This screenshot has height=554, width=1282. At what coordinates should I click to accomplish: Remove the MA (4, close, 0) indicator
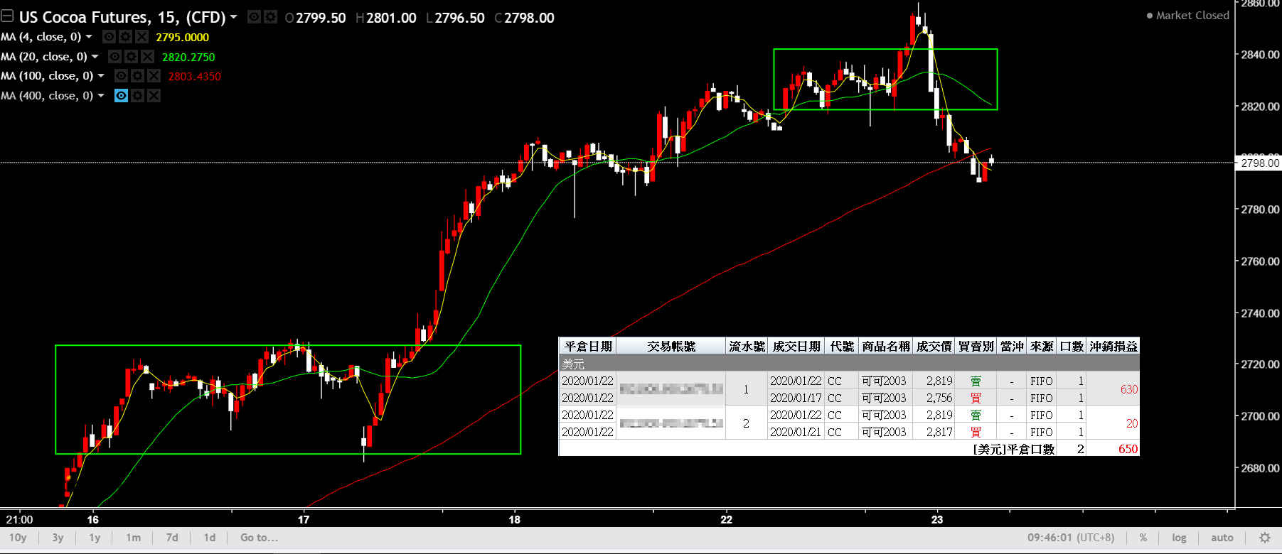coord(141,36)
